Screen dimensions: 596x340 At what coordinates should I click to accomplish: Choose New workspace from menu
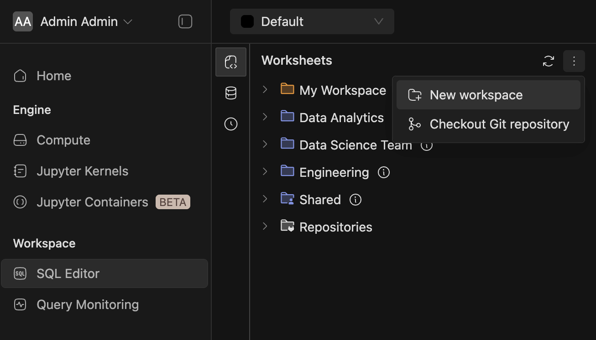click(x=488, y=95)
